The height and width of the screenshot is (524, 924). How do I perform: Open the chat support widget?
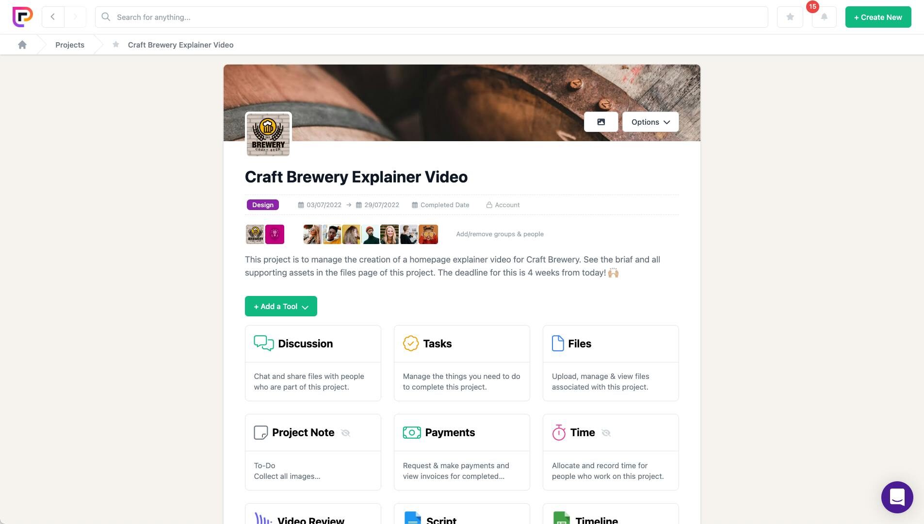click(897, 497)
